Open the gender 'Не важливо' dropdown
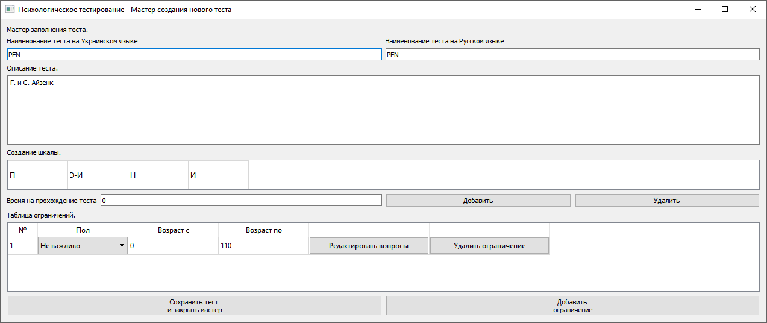 click(x=83, y=246)
